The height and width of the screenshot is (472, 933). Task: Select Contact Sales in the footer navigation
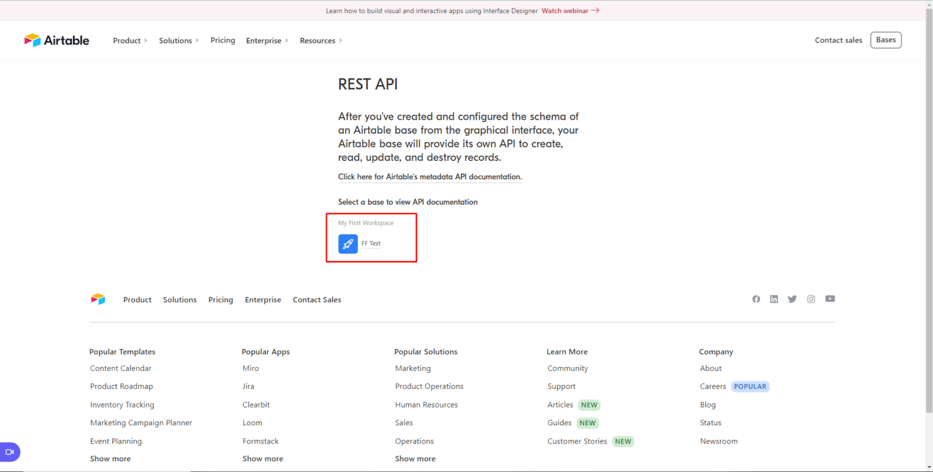[316, 299]
